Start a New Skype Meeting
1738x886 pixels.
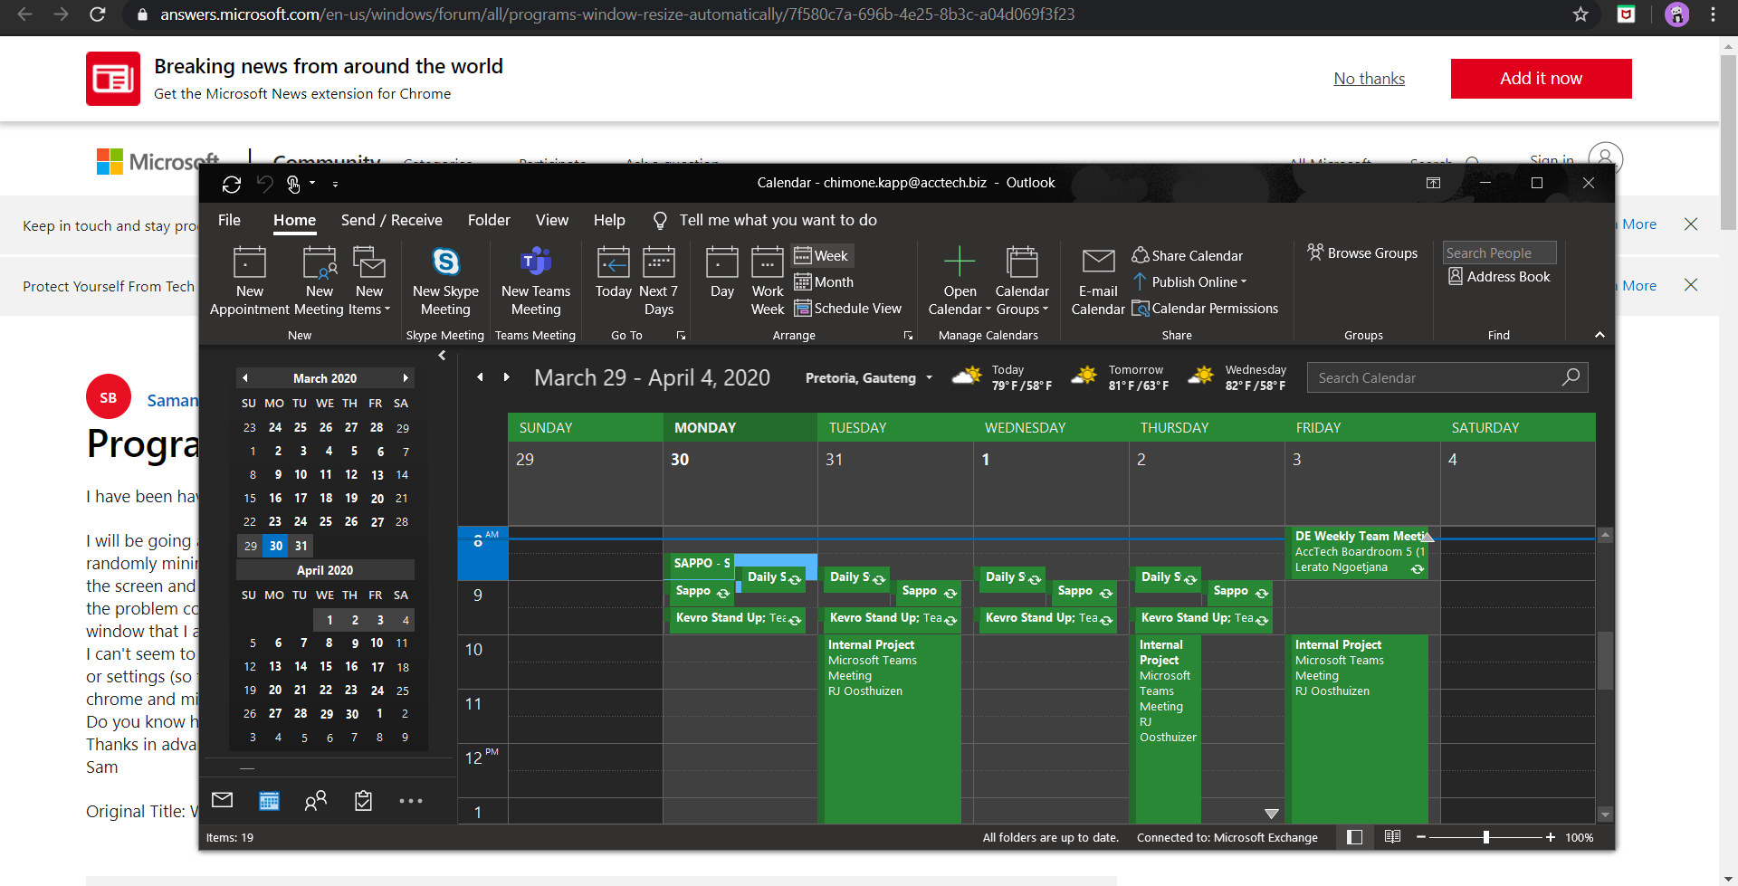445,281
